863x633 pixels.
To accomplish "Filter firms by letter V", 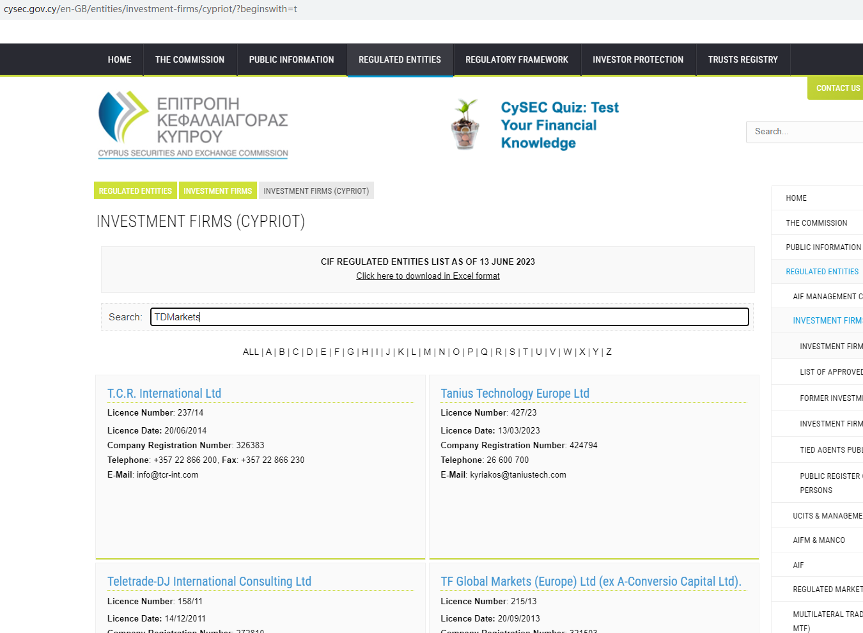I will click(553, 352).
